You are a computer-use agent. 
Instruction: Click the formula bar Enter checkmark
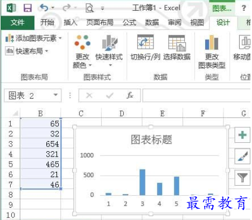(109, 96)
